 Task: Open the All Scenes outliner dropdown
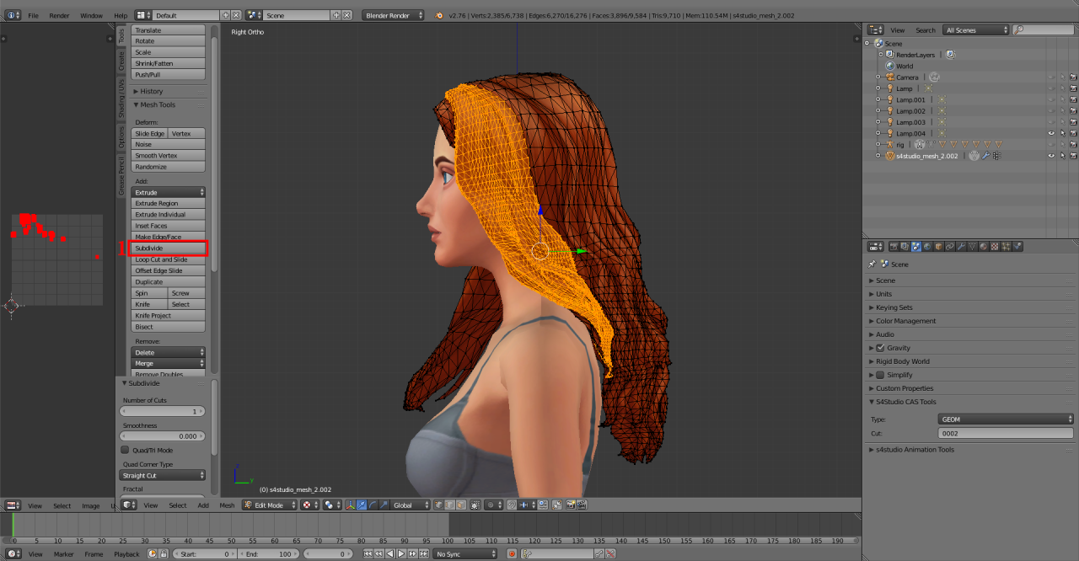point(975,30)
